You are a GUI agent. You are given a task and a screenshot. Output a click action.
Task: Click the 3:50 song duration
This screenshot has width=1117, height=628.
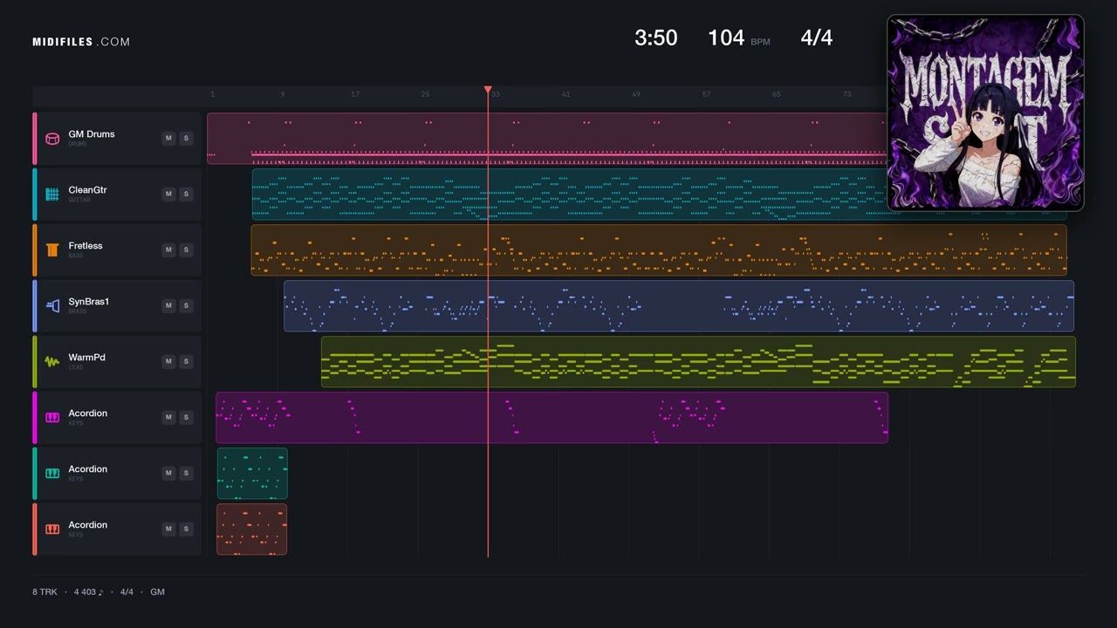[x=655, y=38]
